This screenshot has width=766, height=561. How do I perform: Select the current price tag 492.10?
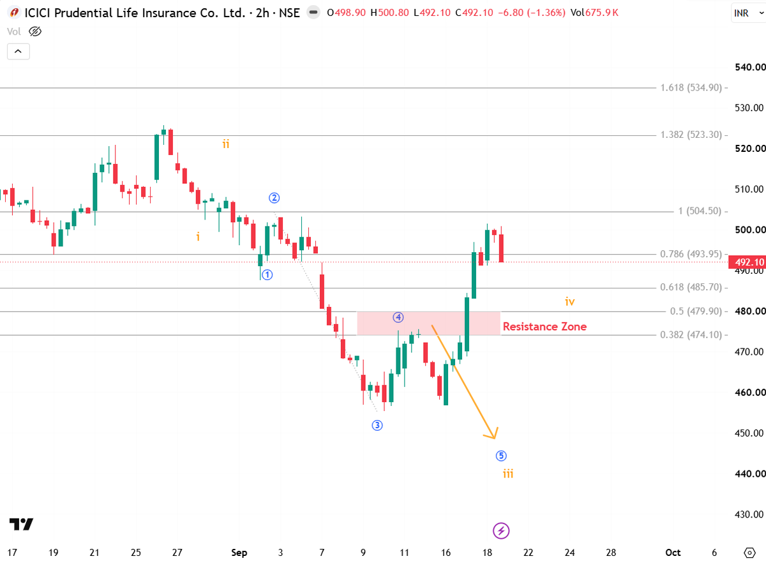(749, 262)
